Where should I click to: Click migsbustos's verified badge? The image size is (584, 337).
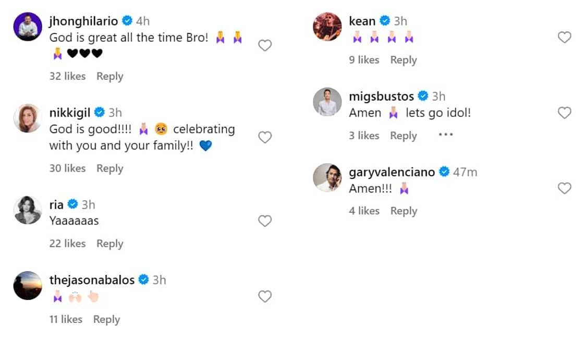pyautogui.click(x=422, y=96)
